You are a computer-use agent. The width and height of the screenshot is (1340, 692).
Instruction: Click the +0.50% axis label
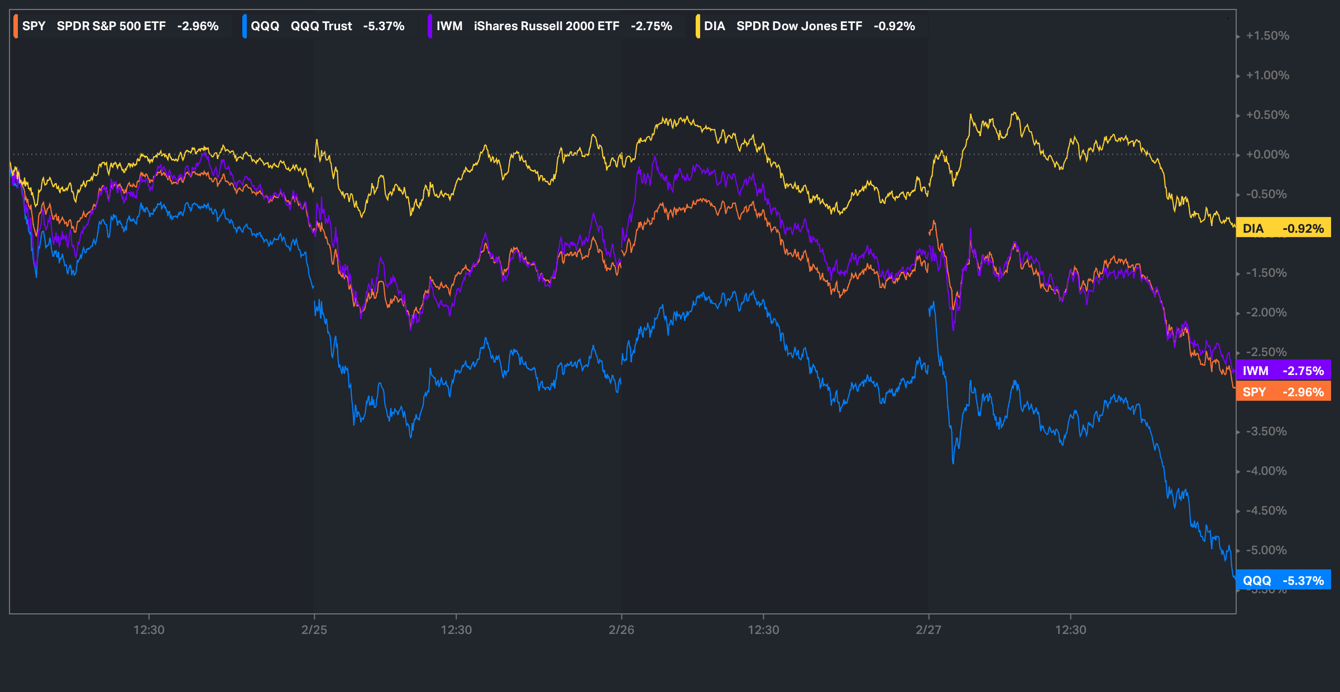click(1268, 115)
